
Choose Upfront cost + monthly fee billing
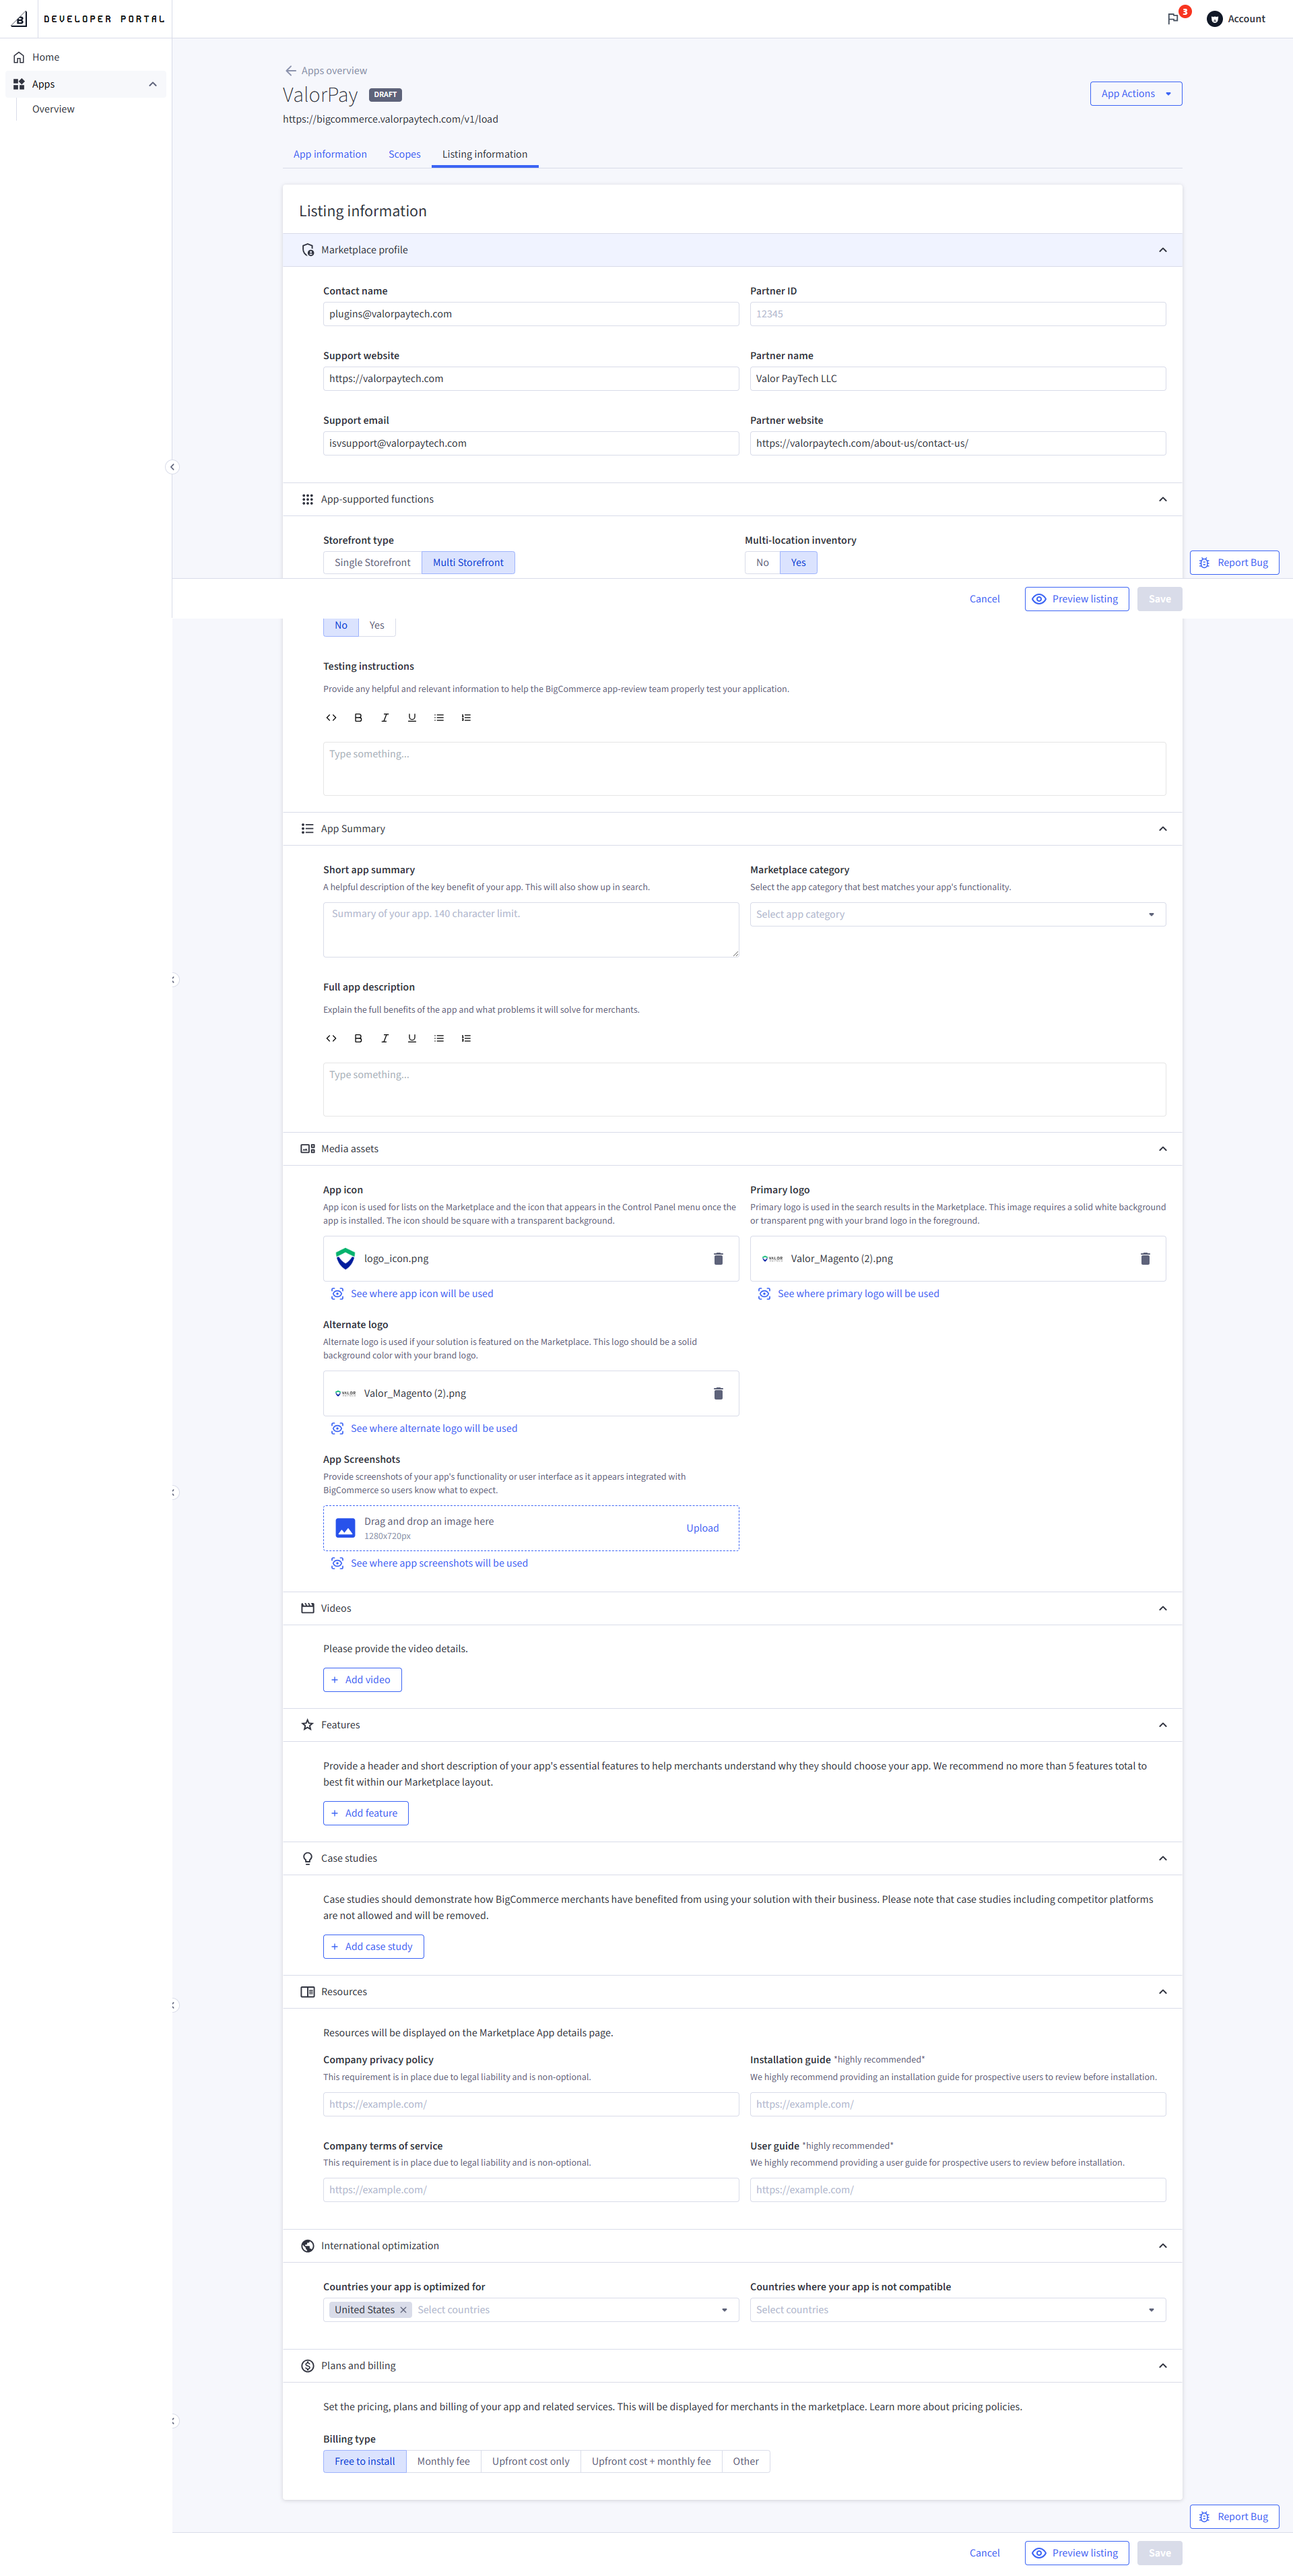click(651, 2462)
